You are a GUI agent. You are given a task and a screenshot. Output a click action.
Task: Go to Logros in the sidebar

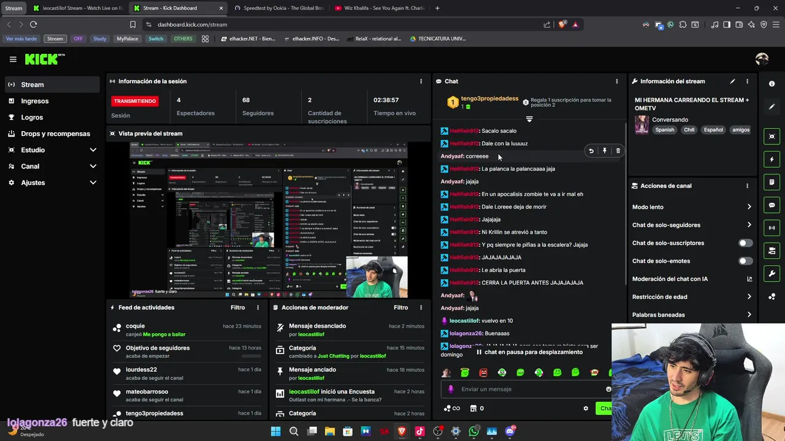tap(52, 118)
